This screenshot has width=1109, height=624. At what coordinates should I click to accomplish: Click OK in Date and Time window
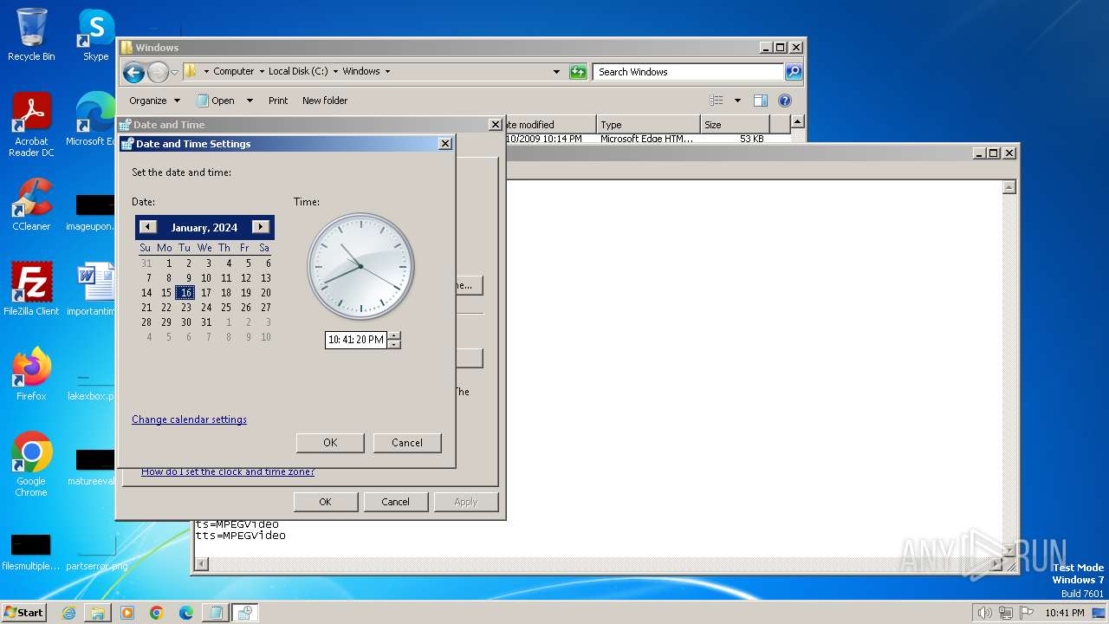click(x=325, y=502)
